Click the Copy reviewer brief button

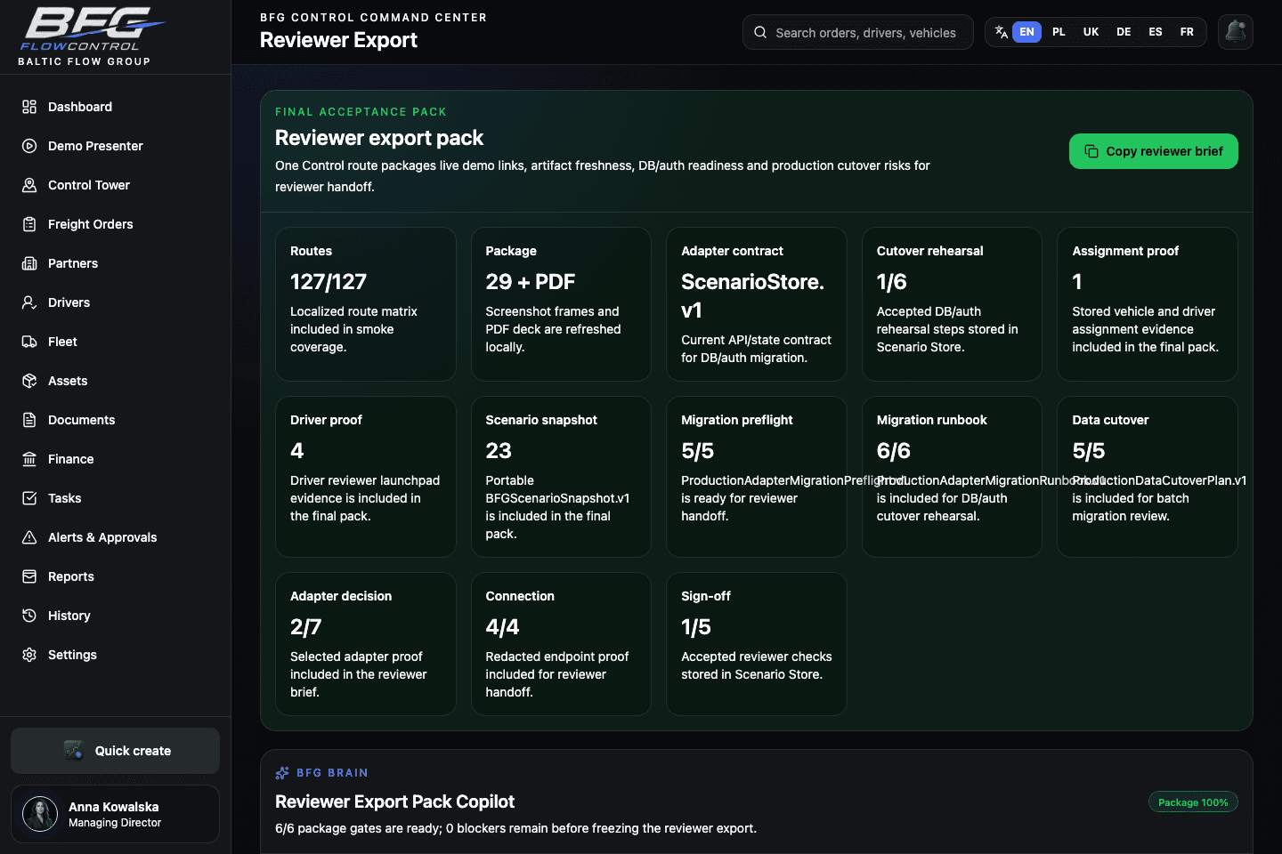click(1153, 151)
